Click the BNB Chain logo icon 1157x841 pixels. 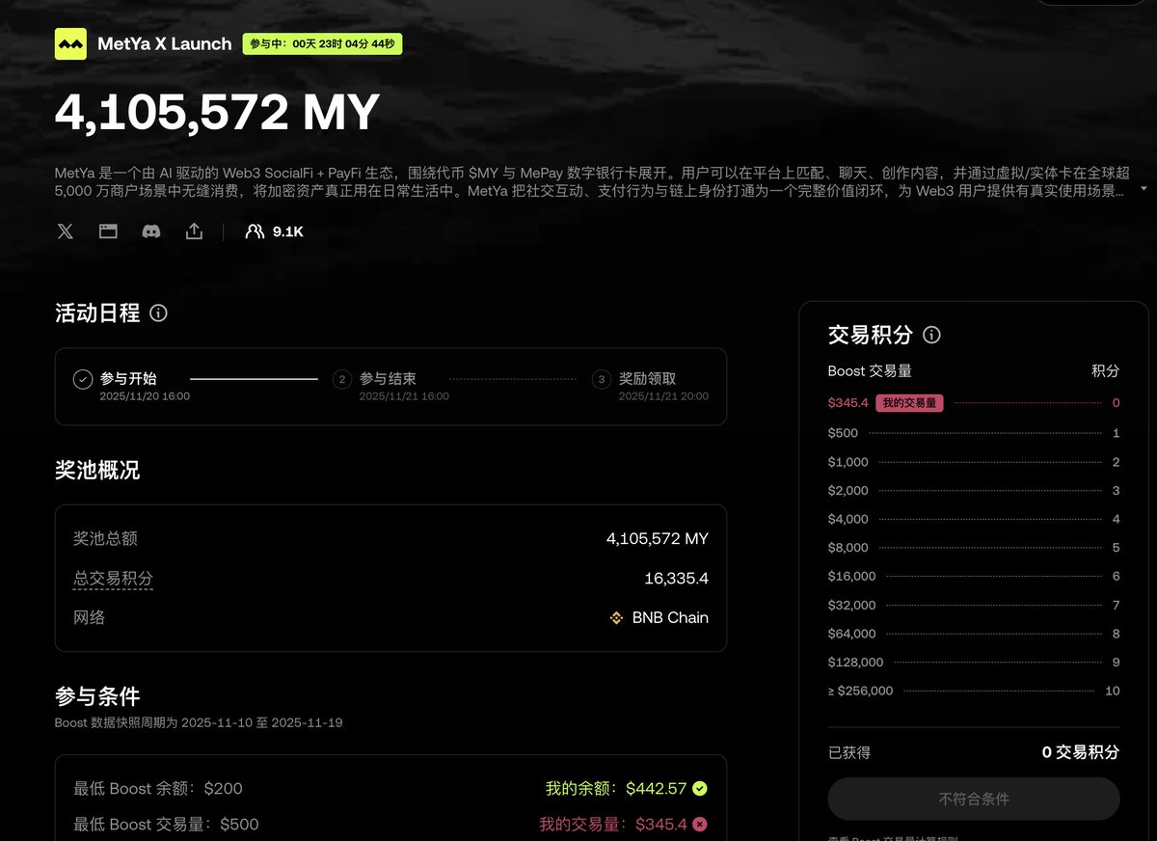pyautogui.click(x=617, y=617)
